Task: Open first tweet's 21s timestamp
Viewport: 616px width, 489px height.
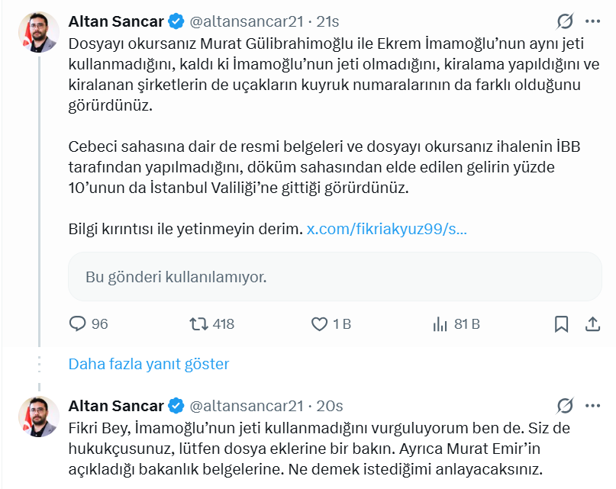Action: [x=330, y=21]
